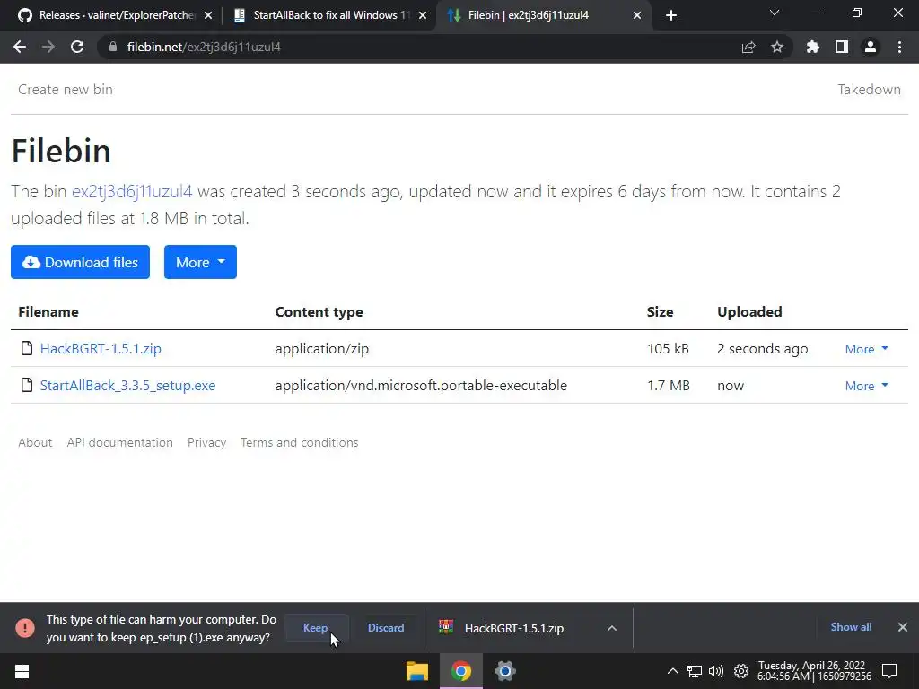
Task: Click the Chrome taskbar icon
Action: (x=461, y=671)
